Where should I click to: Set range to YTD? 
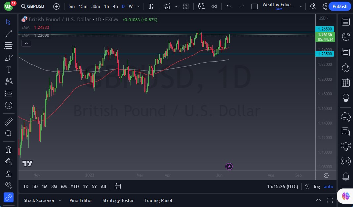click(74, 186)
